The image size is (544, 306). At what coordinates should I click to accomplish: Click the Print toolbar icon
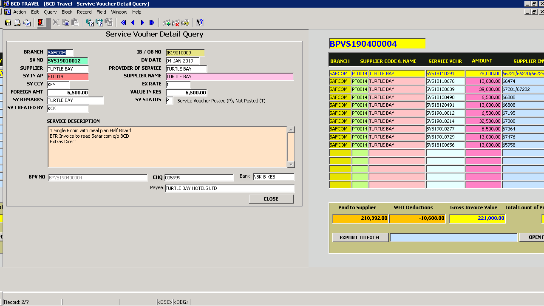(x=17, y=23)
